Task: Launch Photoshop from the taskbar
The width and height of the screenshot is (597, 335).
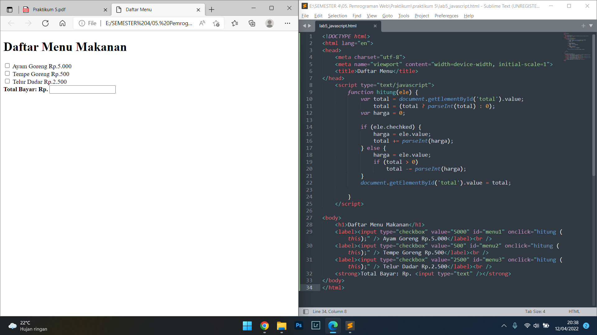Action: (x=298, y=326)
